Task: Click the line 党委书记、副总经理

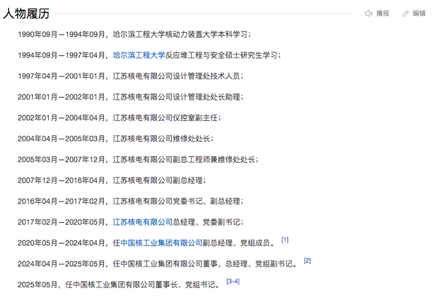Action: [131, 201]
